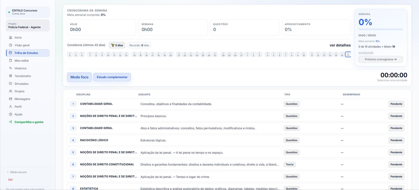Click Pendente for Princípios básicos row
Viewport: 419px width, 190px height.
(x=396, y=116)
